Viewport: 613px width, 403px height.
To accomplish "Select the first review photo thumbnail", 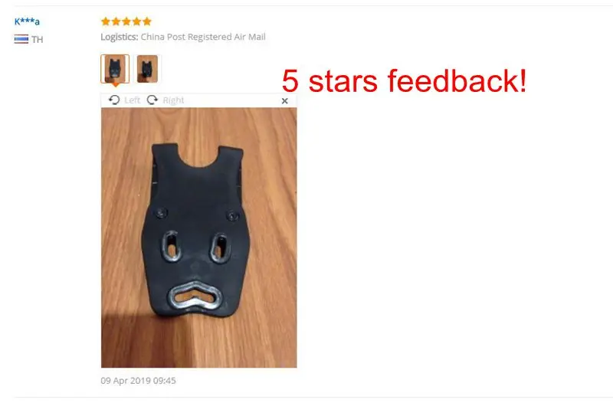I will click(115, 69).
